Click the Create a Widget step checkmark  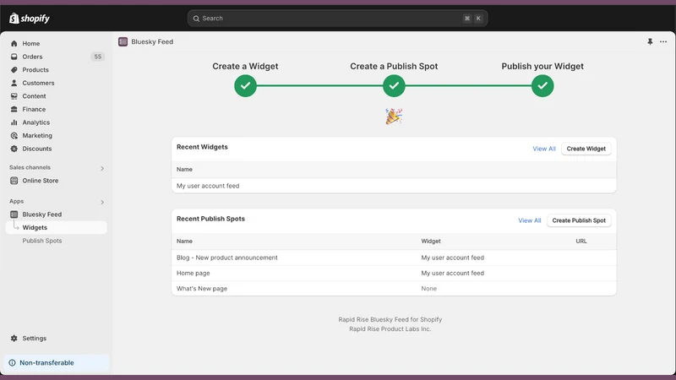tap(245, 86)
